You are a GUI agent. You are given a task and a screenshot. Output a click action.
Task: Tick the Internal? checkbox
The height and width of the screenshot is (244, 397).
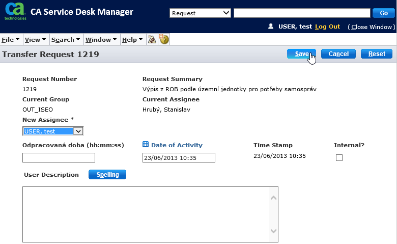click(x=339, y=157)
